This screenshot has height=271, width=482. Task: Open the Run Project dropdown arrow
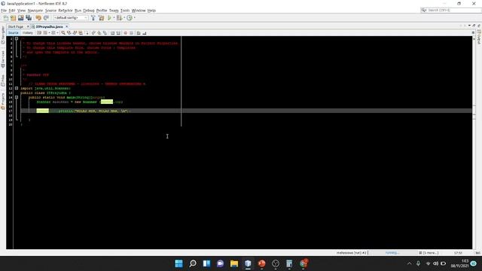point(114,18)
